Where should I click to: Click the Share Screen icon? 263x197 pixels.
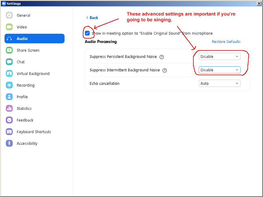pos(9,50)
